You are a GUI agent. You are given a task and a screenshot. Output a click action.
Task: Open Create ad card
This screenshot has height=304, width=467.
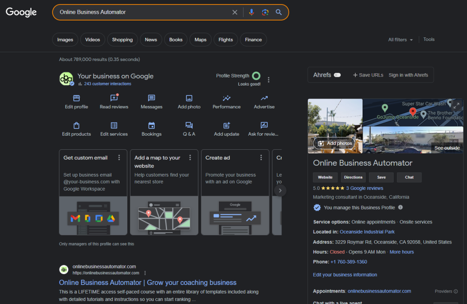point(235,192)
